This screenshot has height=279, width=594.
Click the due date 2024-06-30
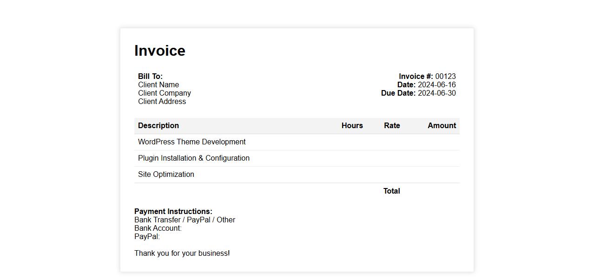[436, 93]
